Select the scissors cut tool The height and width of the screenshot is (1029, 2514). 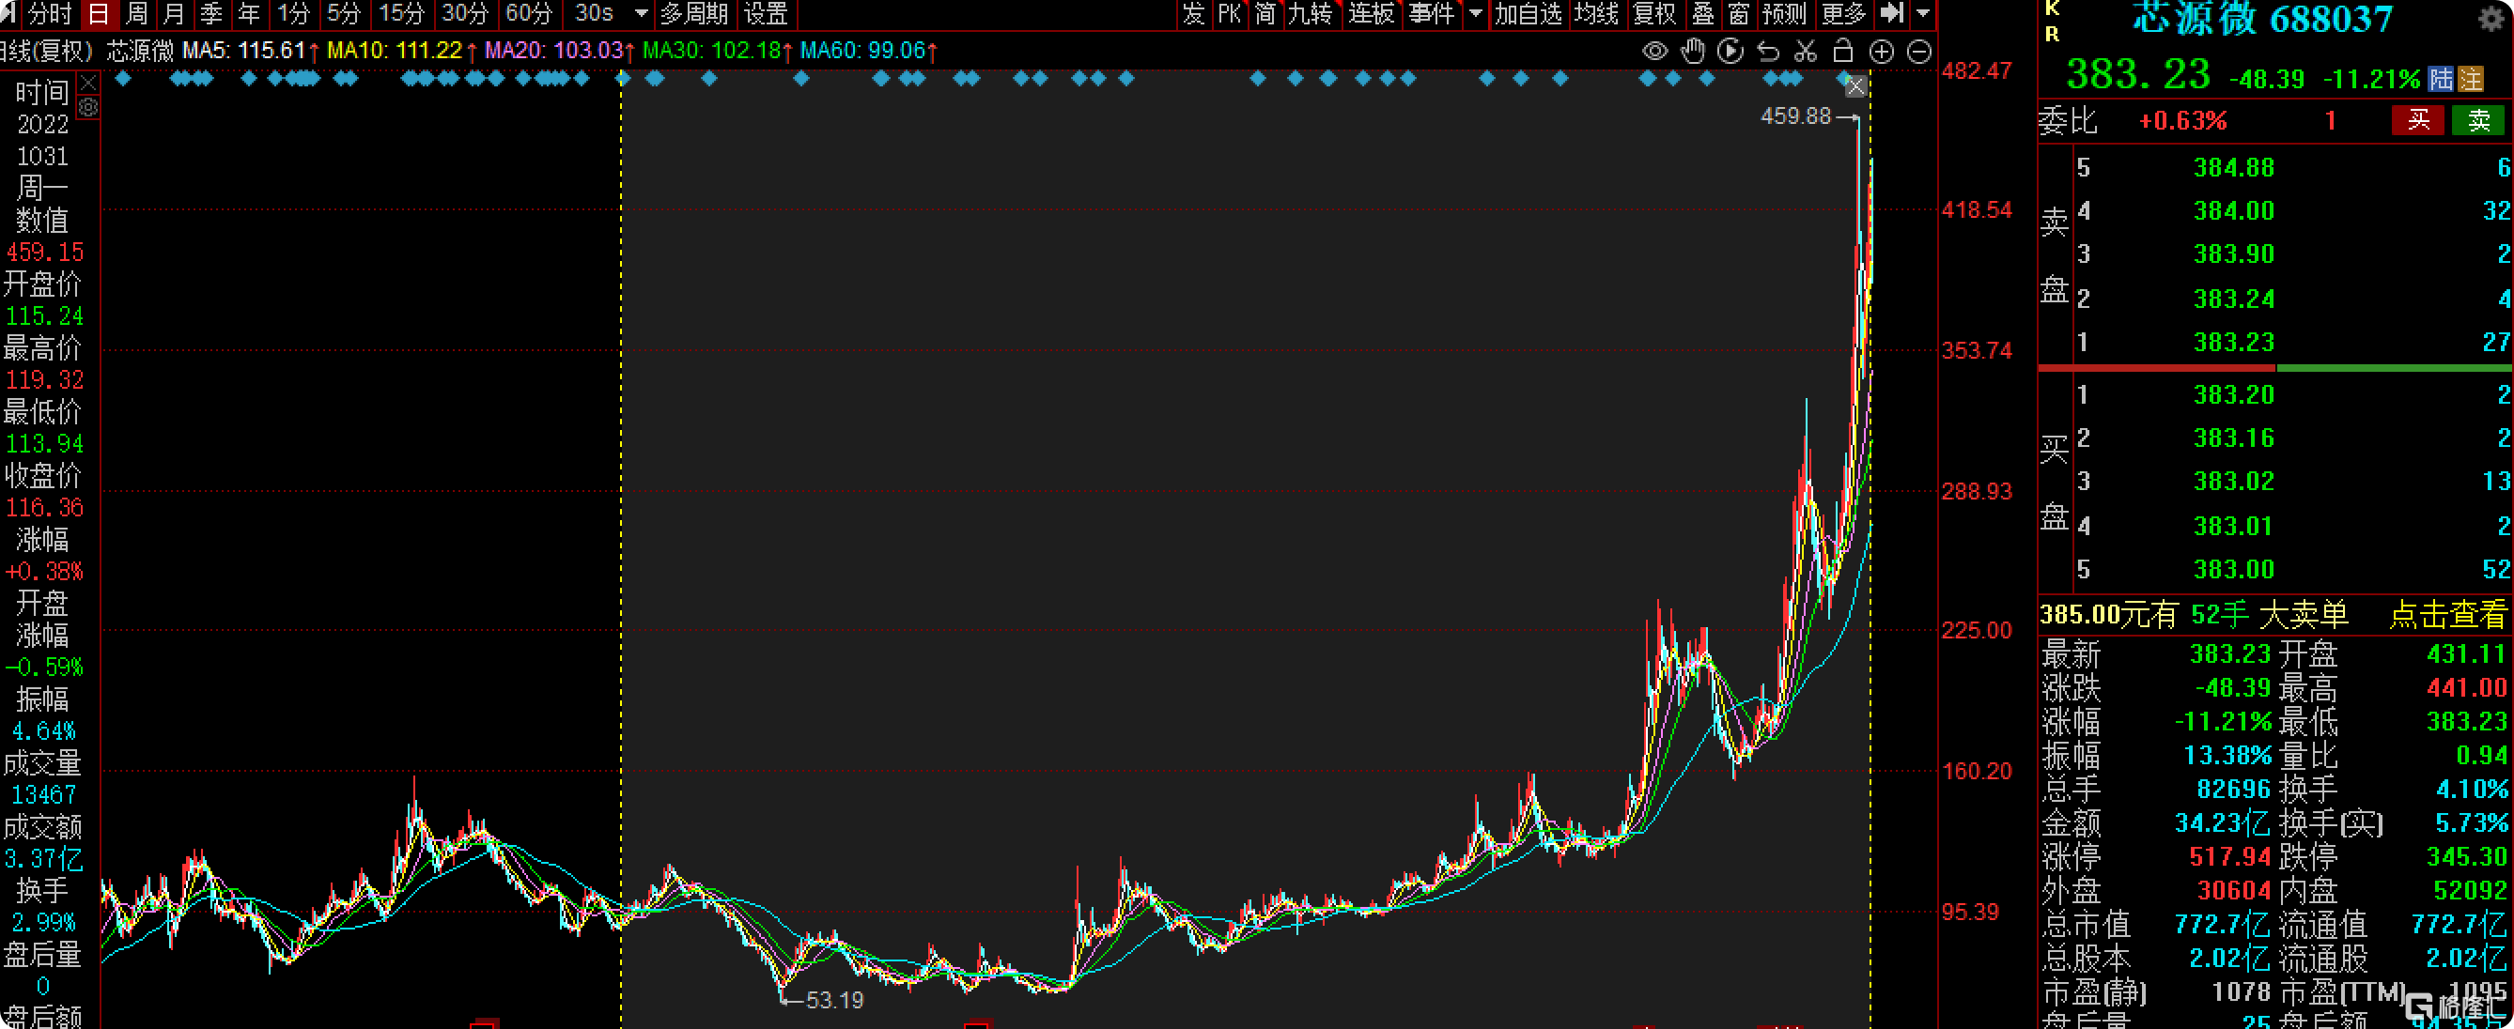(x=1806, y=52)
